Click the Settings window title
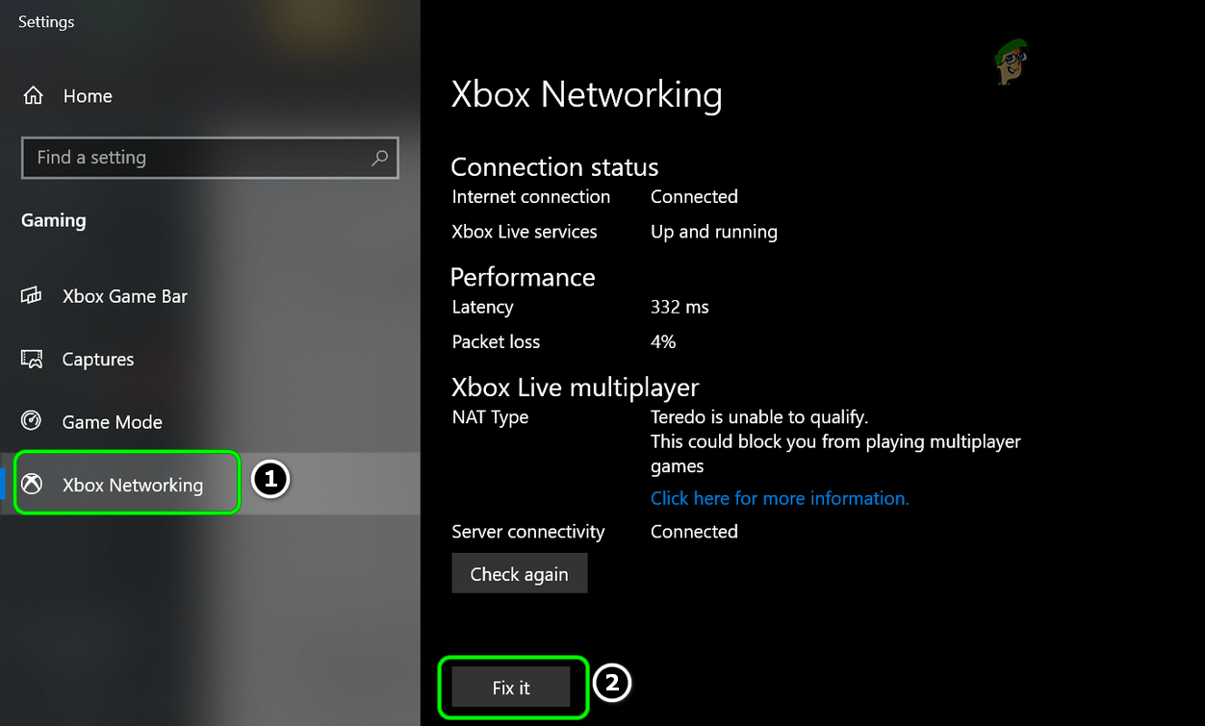Image resolution: width=1205 pixels, height=726 pixels. tap(46, 22)
